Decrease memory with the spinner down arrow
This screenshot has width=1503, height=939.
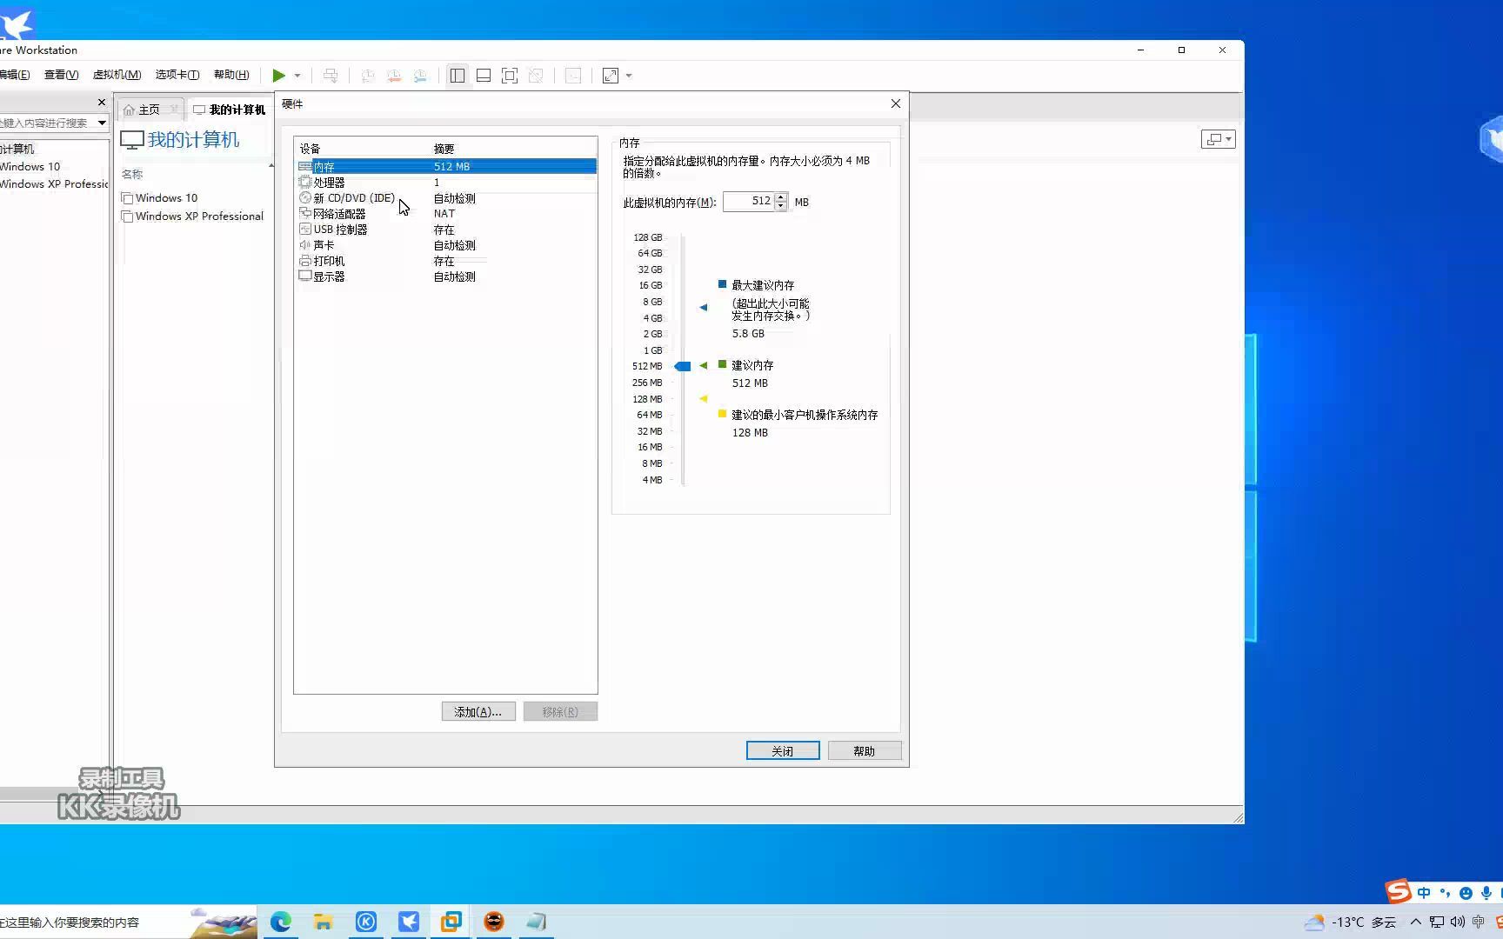[781, 206]
